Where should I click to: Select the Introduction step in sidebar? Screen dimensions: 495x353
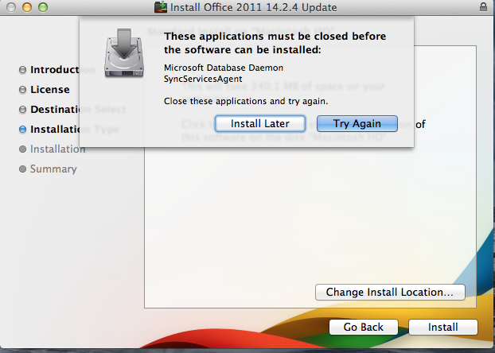[63, 69]
